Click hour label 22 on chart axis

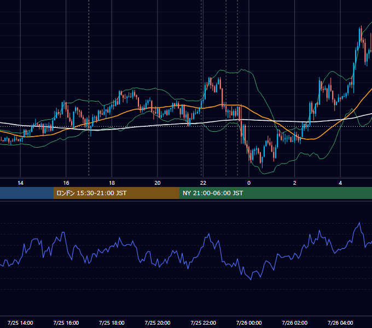point(203,183)
